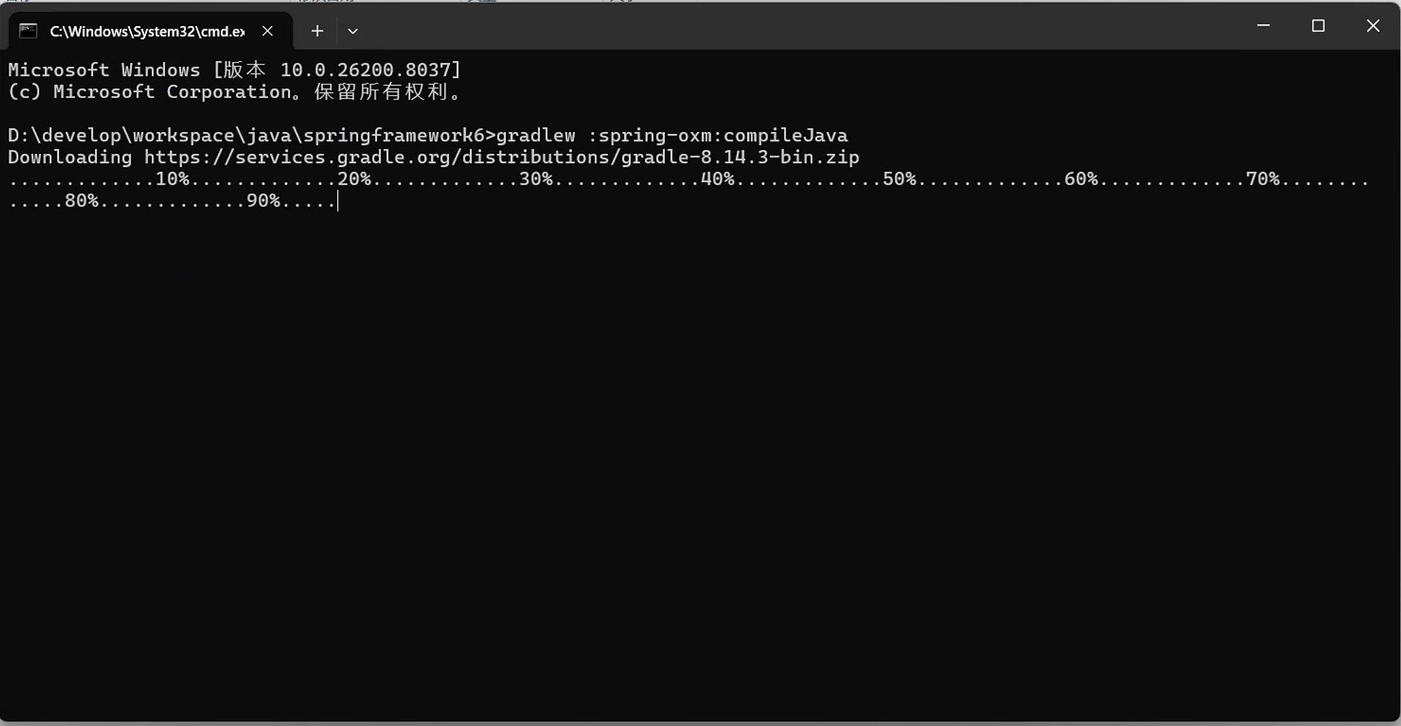Click the word Downloading in the output
This screenshot has height=726, width=1401.
click(x=70, y=157)
